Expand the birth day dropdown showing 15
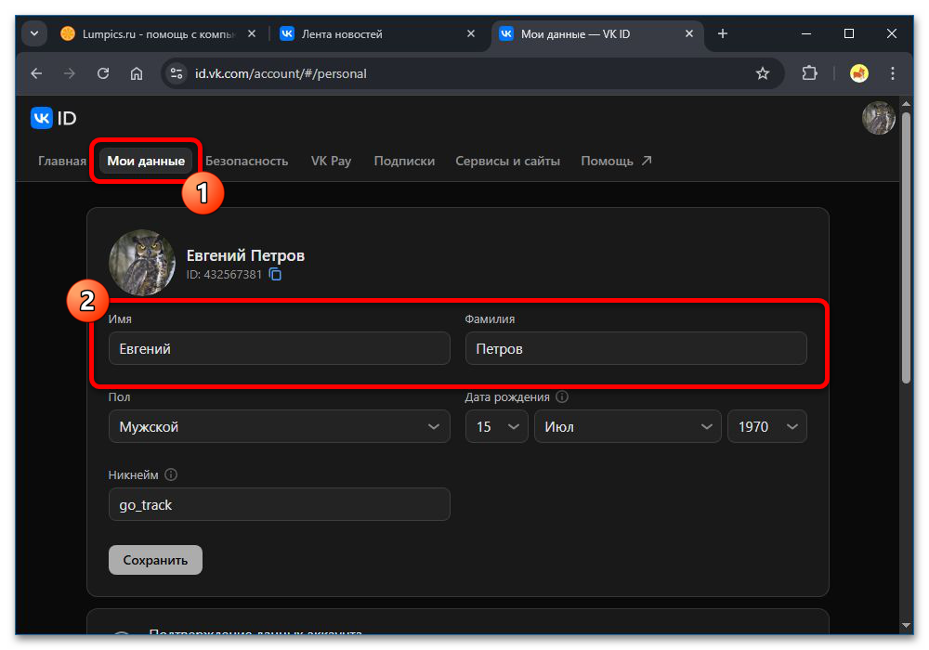 pos(496,426)
